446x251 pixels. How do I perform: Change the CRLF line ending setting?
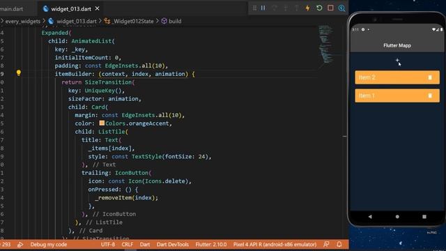127,245
